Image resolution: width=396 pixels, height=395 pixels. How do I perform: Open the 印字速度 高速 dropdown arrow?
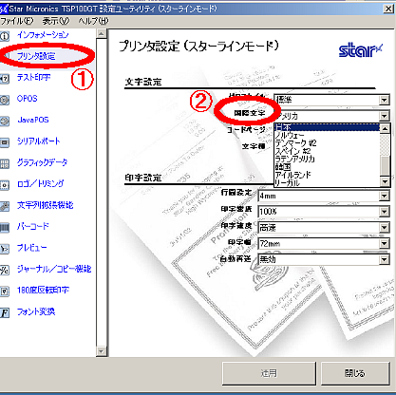[384, 228]
